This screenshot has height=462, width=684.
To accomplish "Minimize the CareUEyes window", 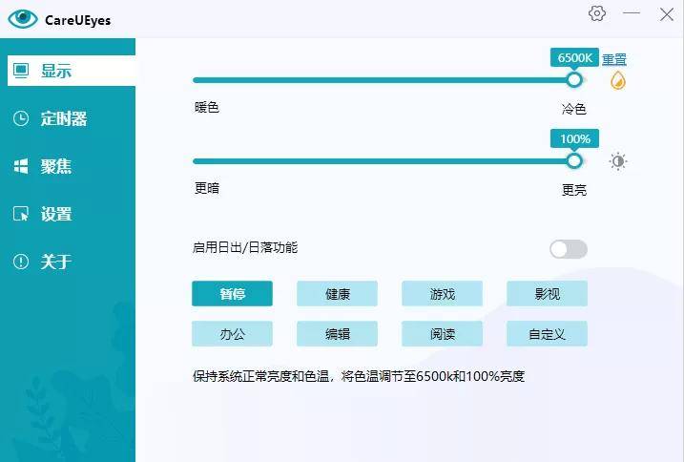I will coord(632,13).
